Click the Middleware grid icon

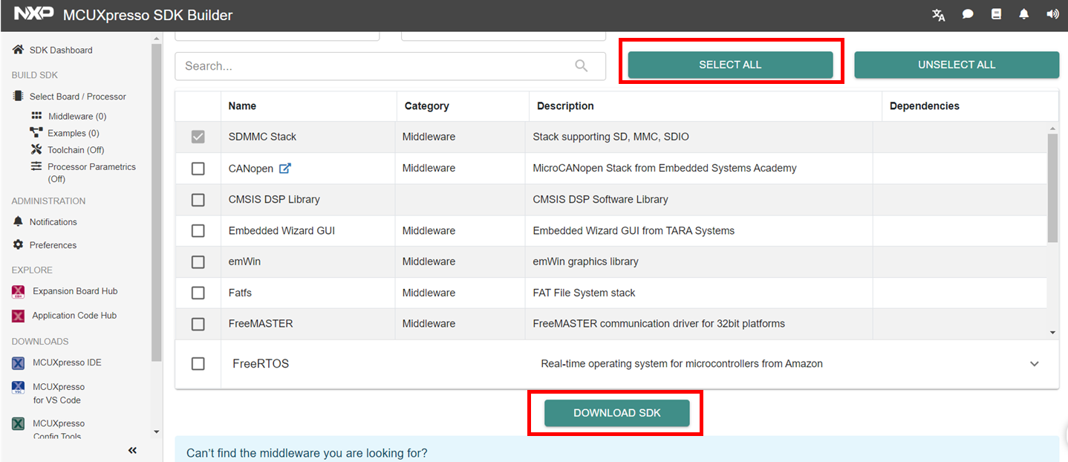[x=36, y=116]
